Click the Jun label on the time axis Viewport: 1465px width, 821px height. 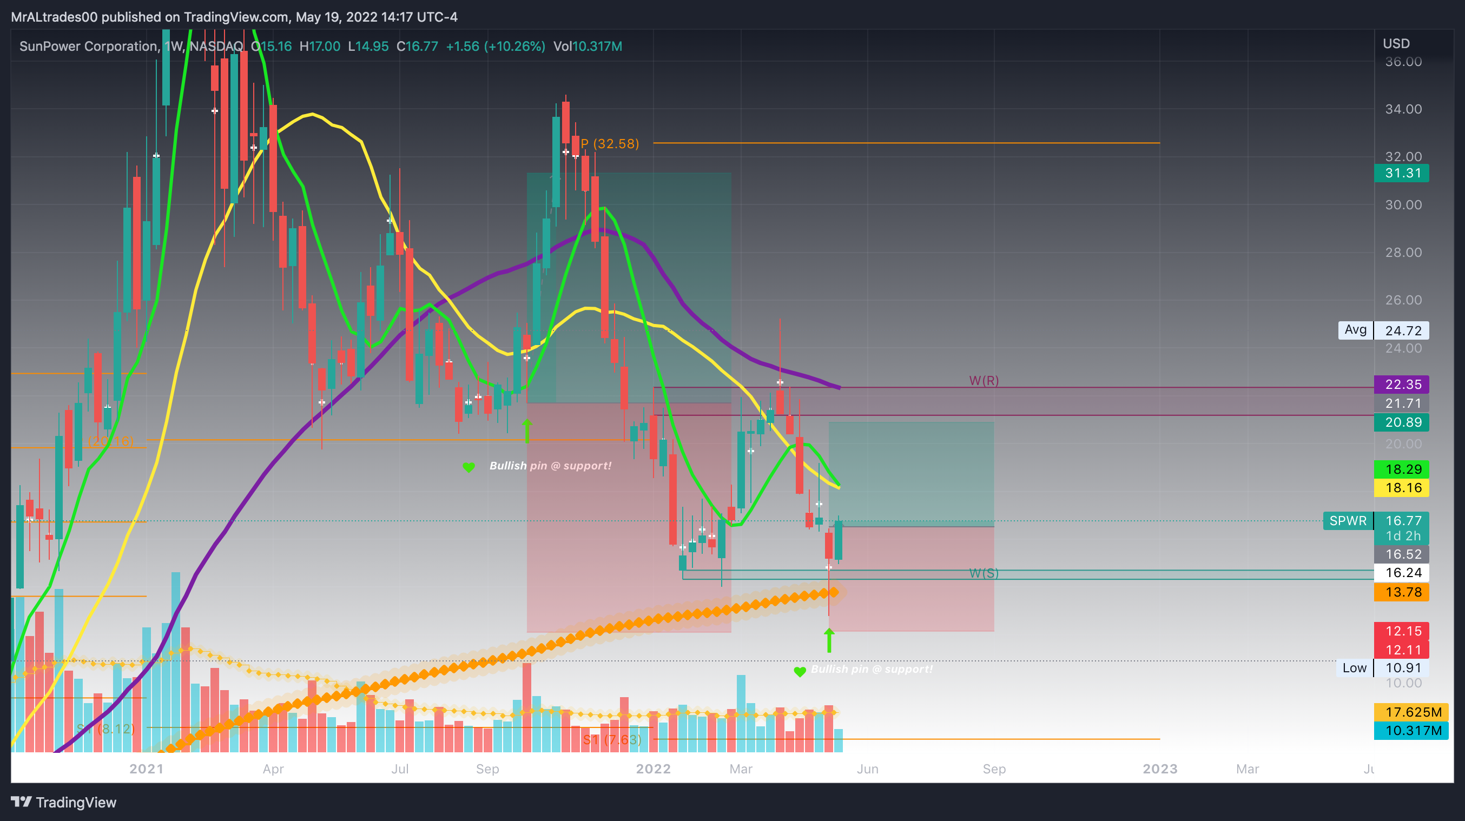coord(867,769)
